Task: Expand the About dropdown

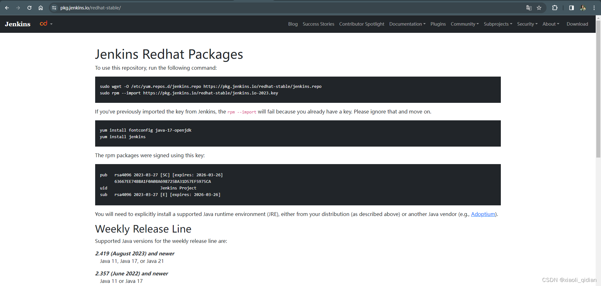Action: [x=551, y=24]
